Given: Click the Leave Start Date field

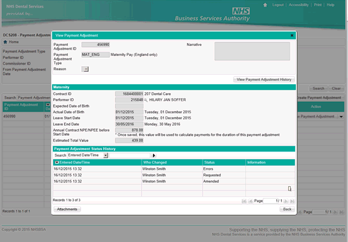Looking at the screenshot, I should 129,118.
